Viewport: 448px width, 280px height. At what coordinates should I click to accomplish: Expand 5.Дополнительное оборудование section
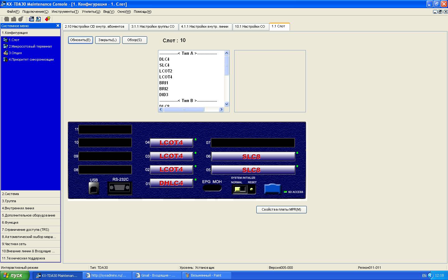click(30, 215)
